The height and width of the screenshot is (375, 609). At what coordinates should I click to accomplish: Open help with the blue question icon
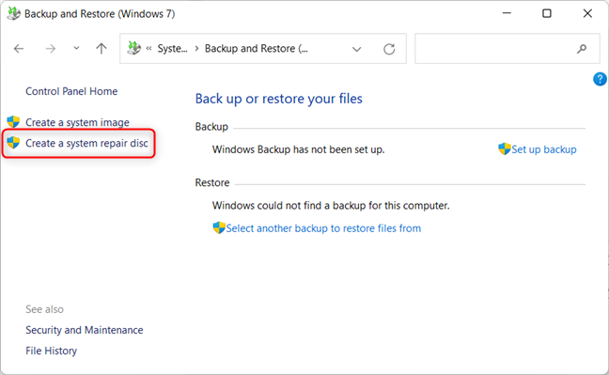click(x=600, y=79)
